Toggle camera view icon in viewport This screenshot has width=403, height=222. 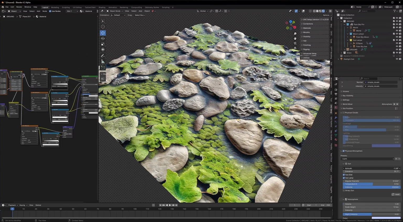coord(295,43)
